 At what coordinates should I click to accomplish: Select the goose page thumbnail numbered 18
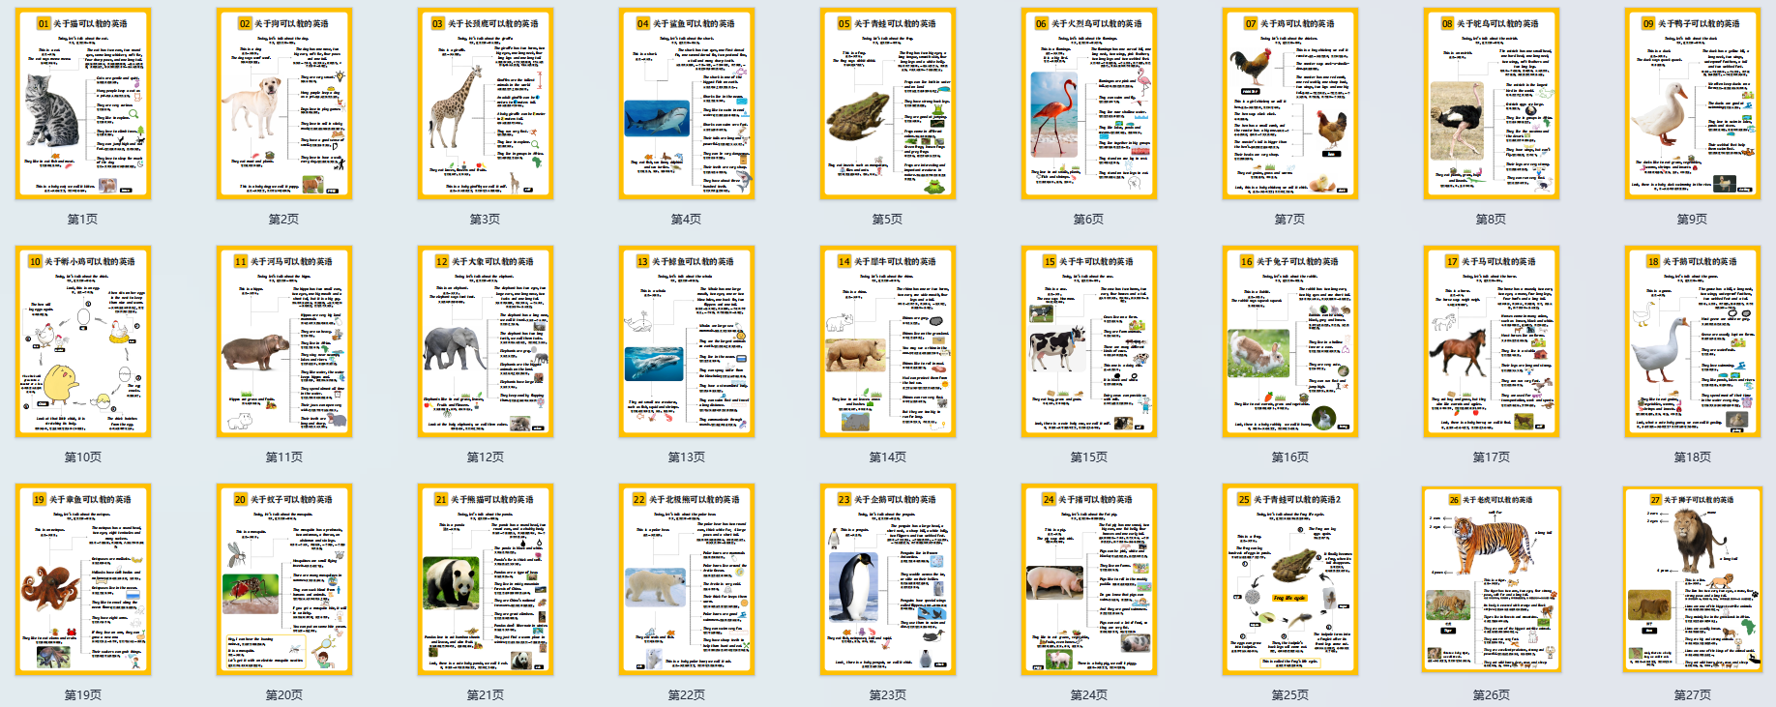coord(1693,341)
